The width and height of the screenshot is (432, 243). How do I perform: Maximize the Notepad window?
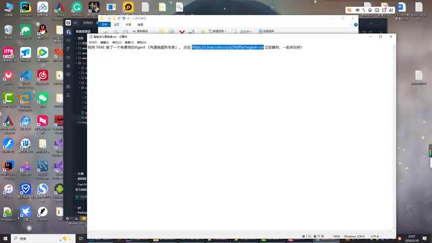pyautogui.click(x=381, y=36)
